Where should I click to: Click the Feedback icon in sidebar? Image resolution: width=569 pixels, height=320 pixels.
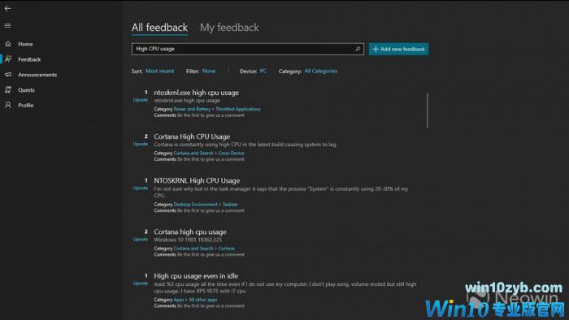[8, 59]
